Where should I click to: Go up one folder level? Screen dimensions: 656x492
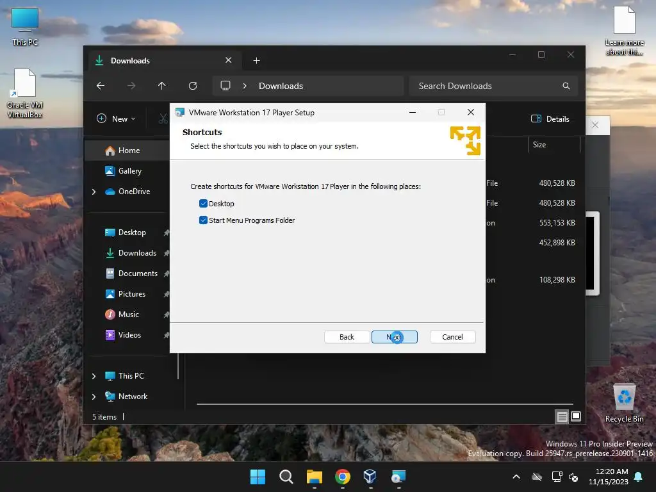point(162,86)
